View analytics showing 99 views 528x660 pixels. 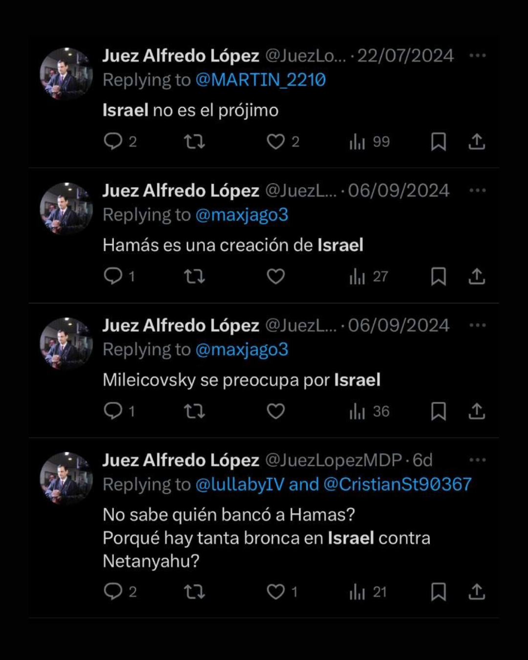[369, 142]
